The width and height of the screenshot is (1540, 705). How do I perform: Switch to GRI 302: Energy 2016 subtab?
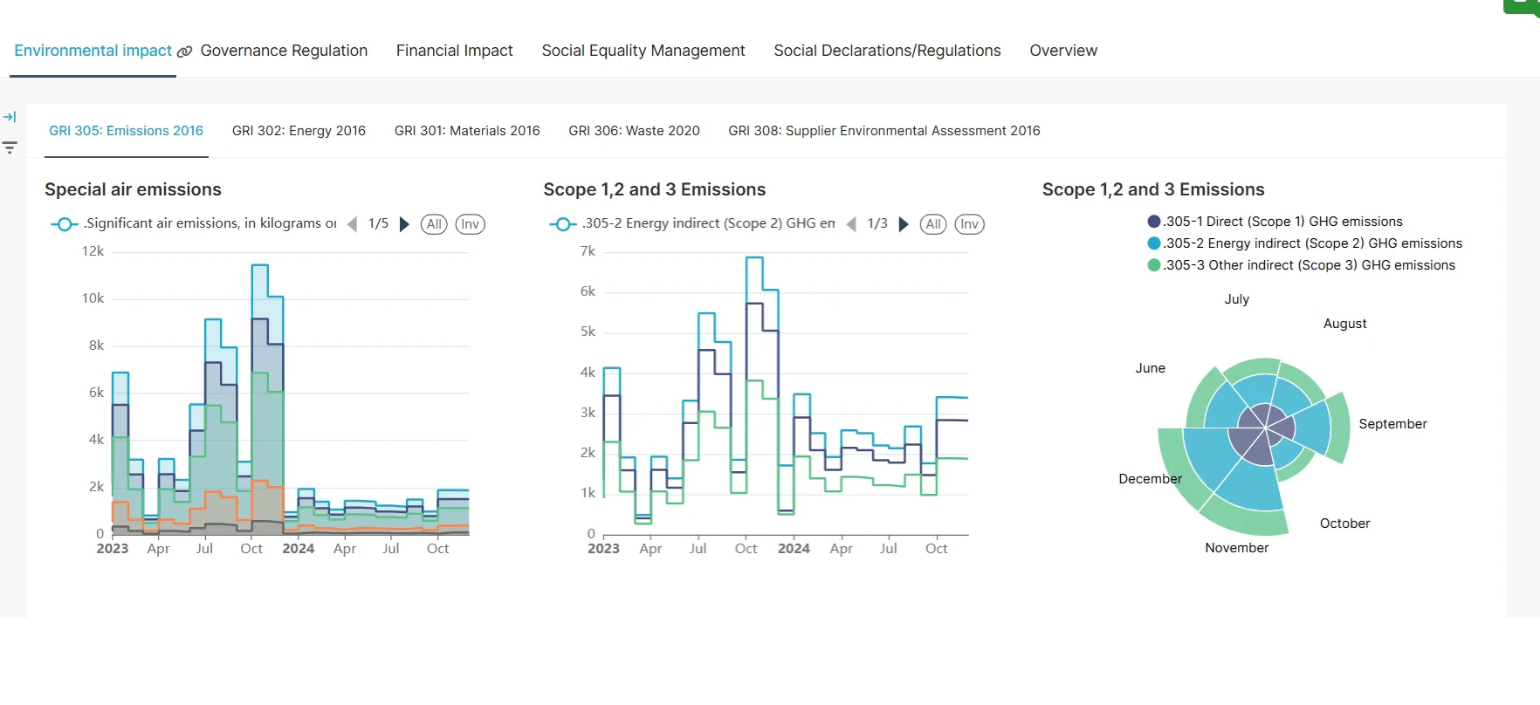tap(299, 131)
